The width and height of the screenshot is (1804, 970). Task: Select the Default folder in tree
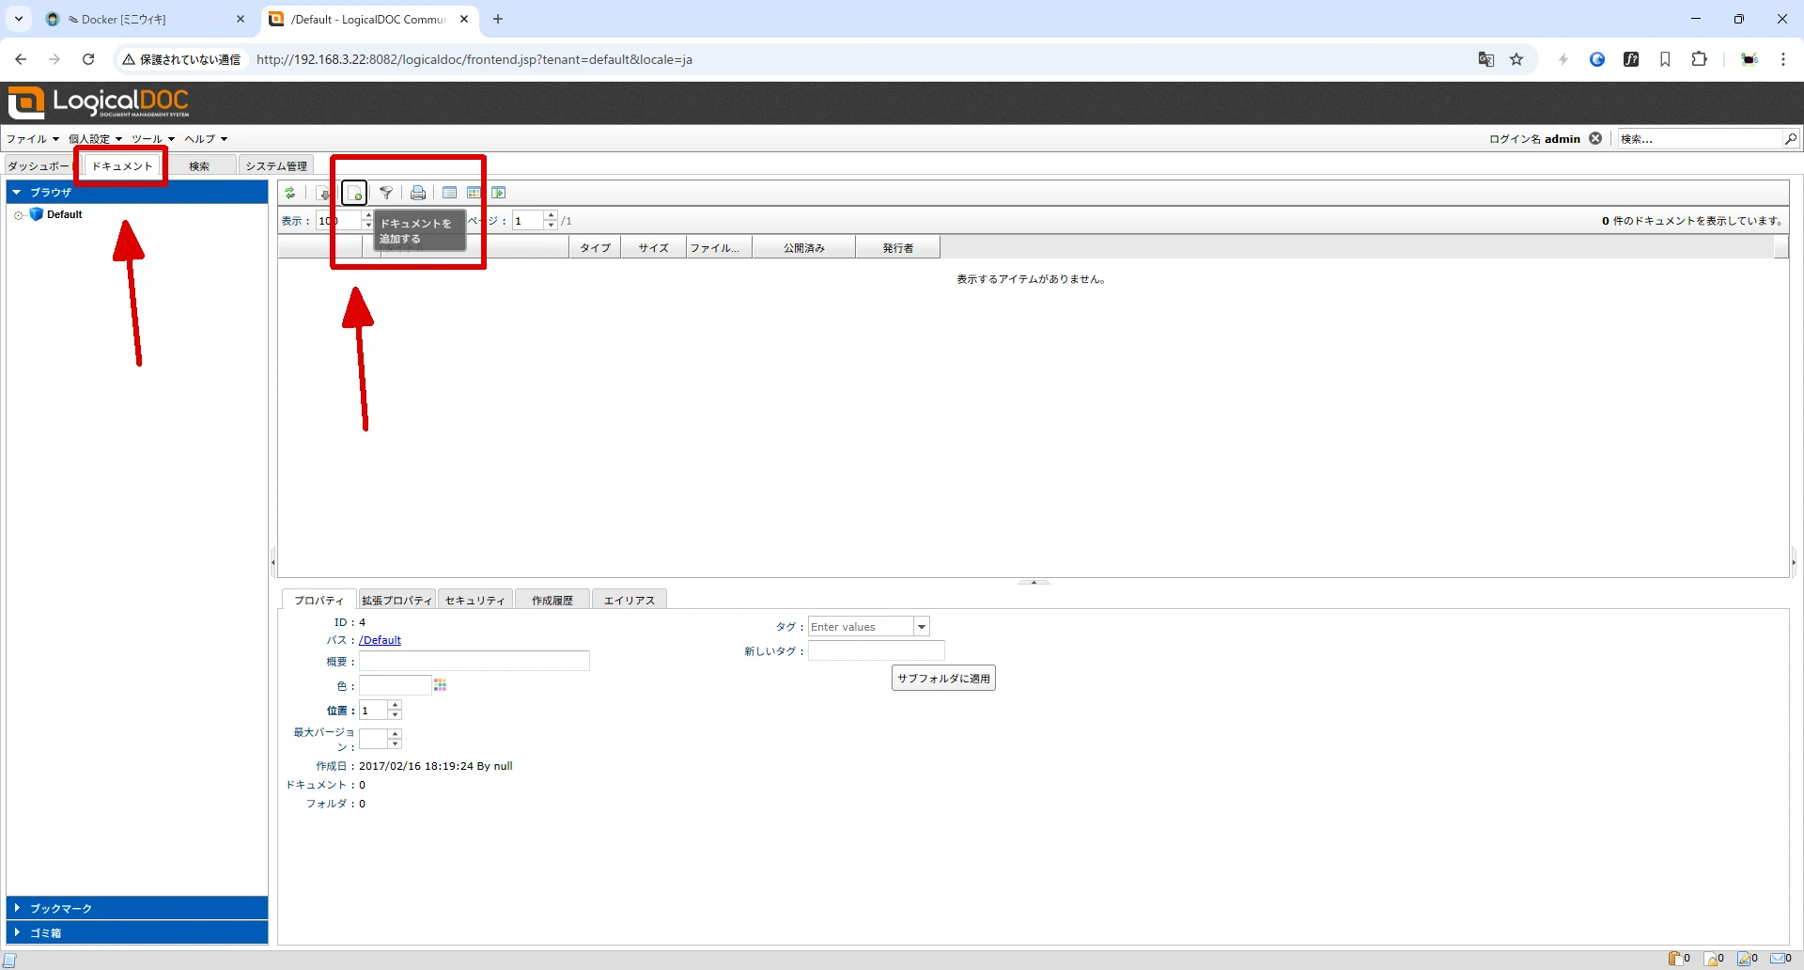[65, 214]
